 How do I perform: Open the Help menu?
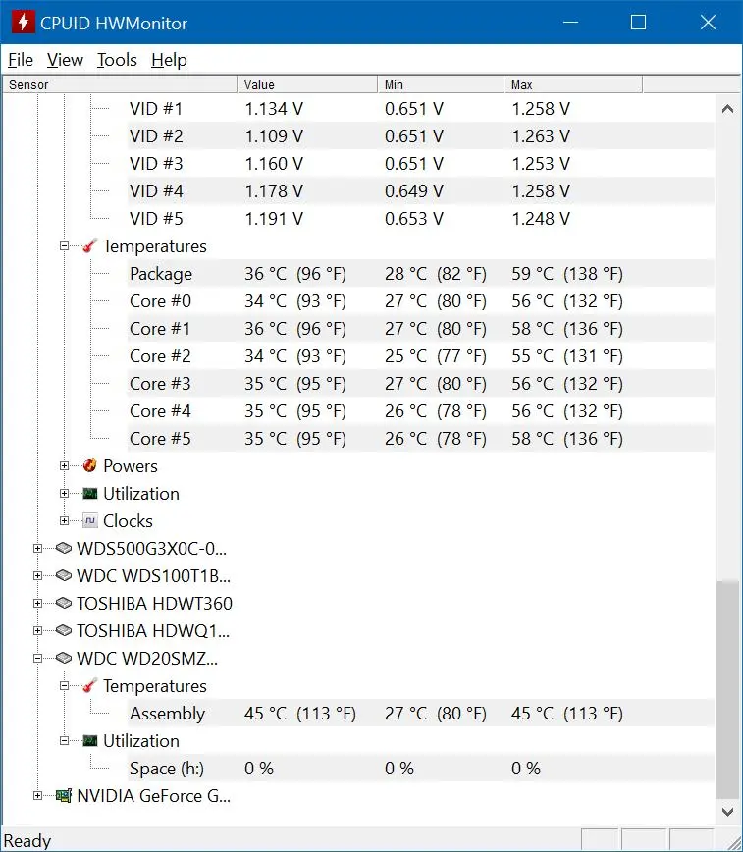(x=169, y=60)
